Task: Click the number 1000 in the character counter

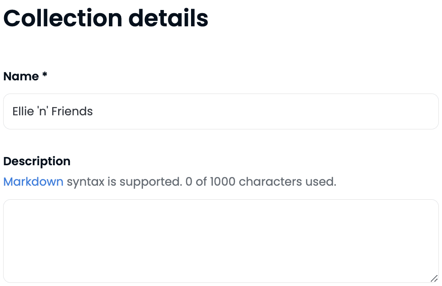Action: [221, 182]
